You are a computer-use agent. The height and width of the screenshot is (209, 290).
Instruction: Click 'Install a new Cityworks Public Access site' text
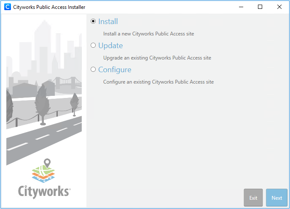pos(148,34)
